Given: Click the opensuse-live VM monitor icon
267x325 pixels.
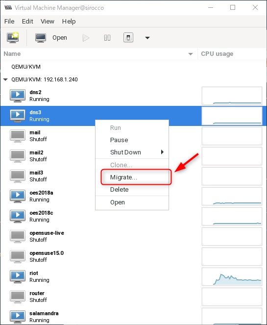Looking at the screenshot, I should (18, 236).
